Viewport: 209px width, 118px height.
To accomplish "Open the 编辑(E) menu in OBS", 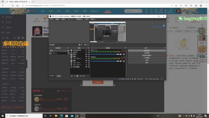I will click(57, 19).
